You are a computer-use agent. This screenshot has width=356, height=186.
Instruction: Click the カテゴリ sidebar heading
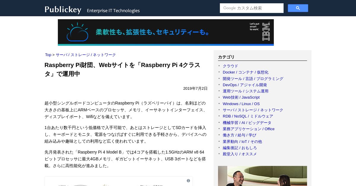tap(226, 57)
